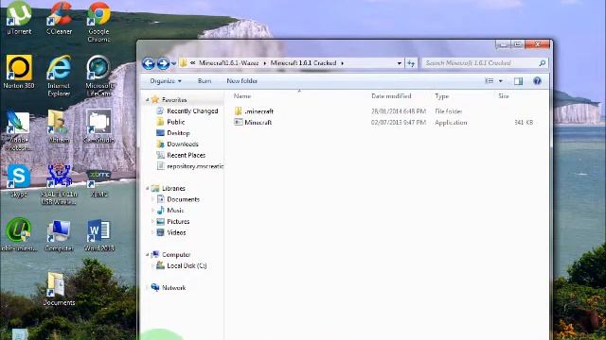Open the CCleaner desktop icon

(59, 18)
